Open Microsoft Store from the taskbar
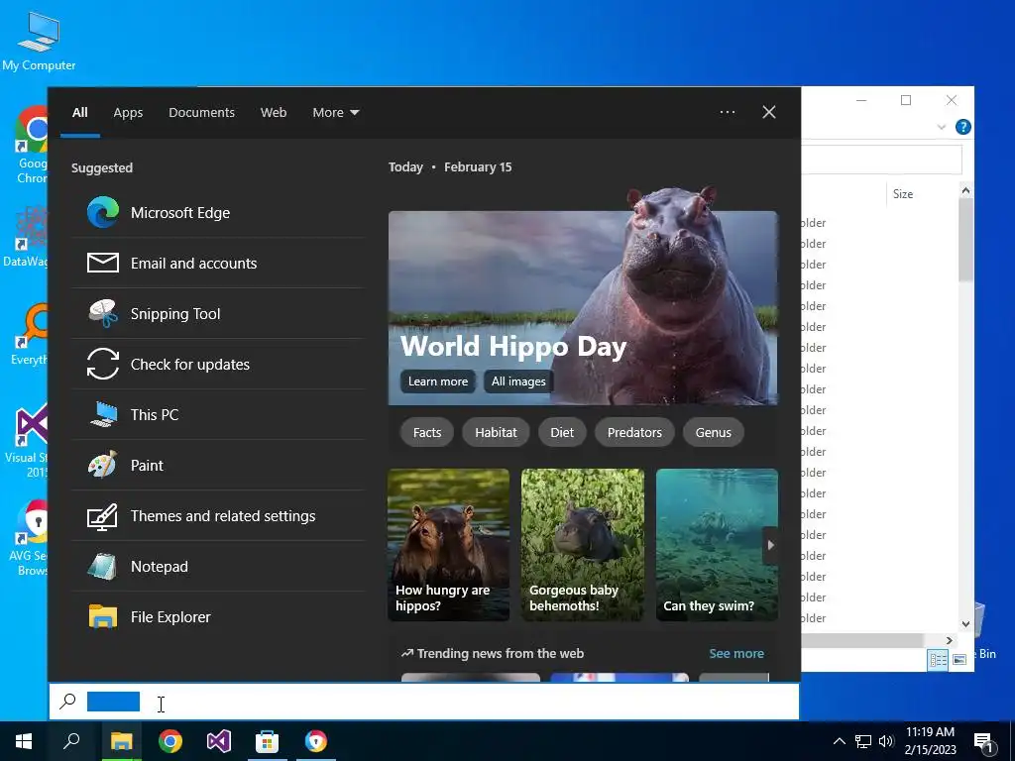This screenshot has height=761, width=1015. click(x=267, y=741)
